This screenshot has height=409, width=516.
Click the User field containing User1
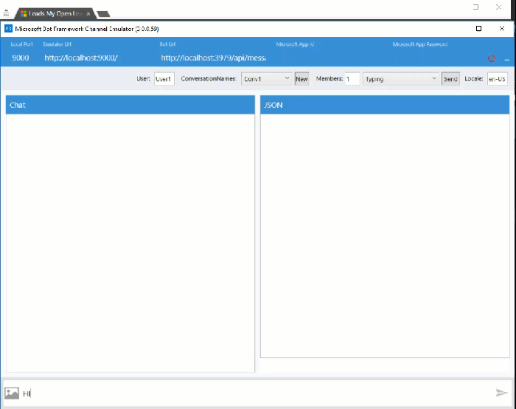click(164, 79)
